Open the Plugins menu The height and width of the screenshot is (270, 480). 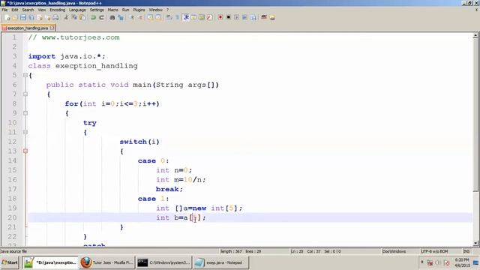tap(139, 10)
